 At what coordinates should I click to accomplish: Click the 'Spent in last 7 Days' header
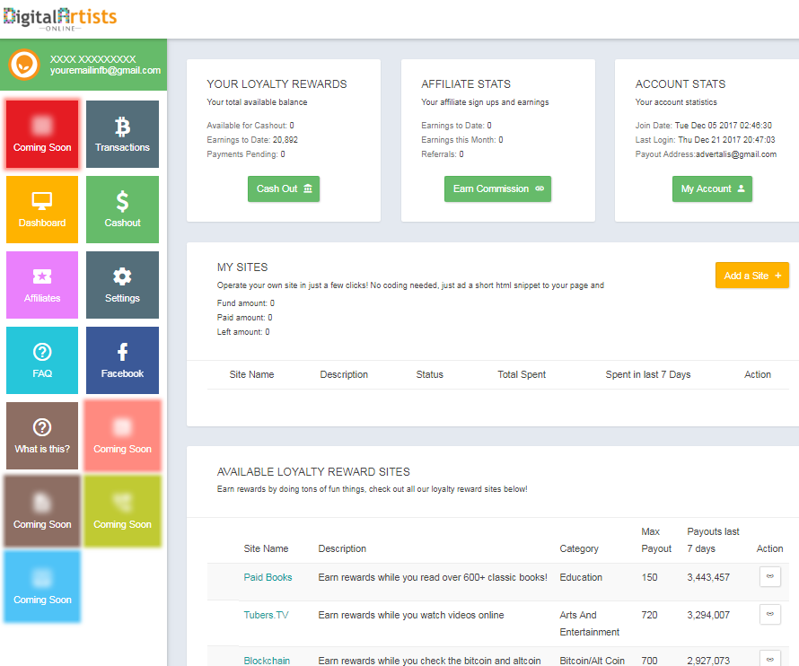(647, 374)
